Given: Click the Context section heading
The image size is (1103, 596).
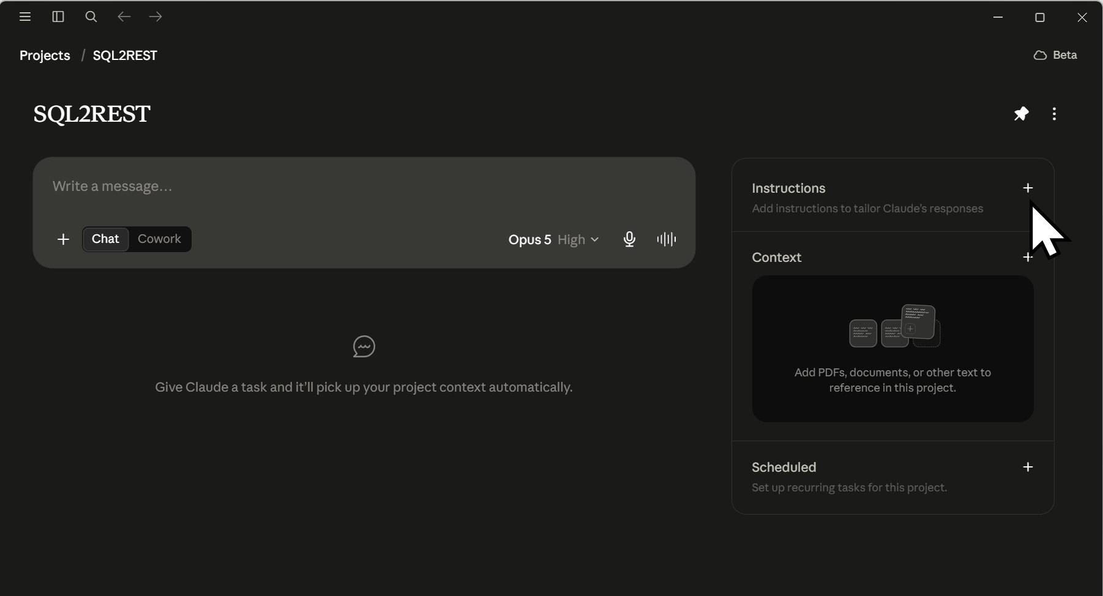Looking at the screenshot, I should coord(776,258).
